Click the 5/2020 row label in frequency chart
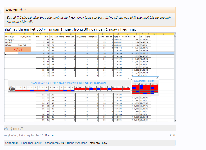The image size is (206, 150). (x=12, y=89)
